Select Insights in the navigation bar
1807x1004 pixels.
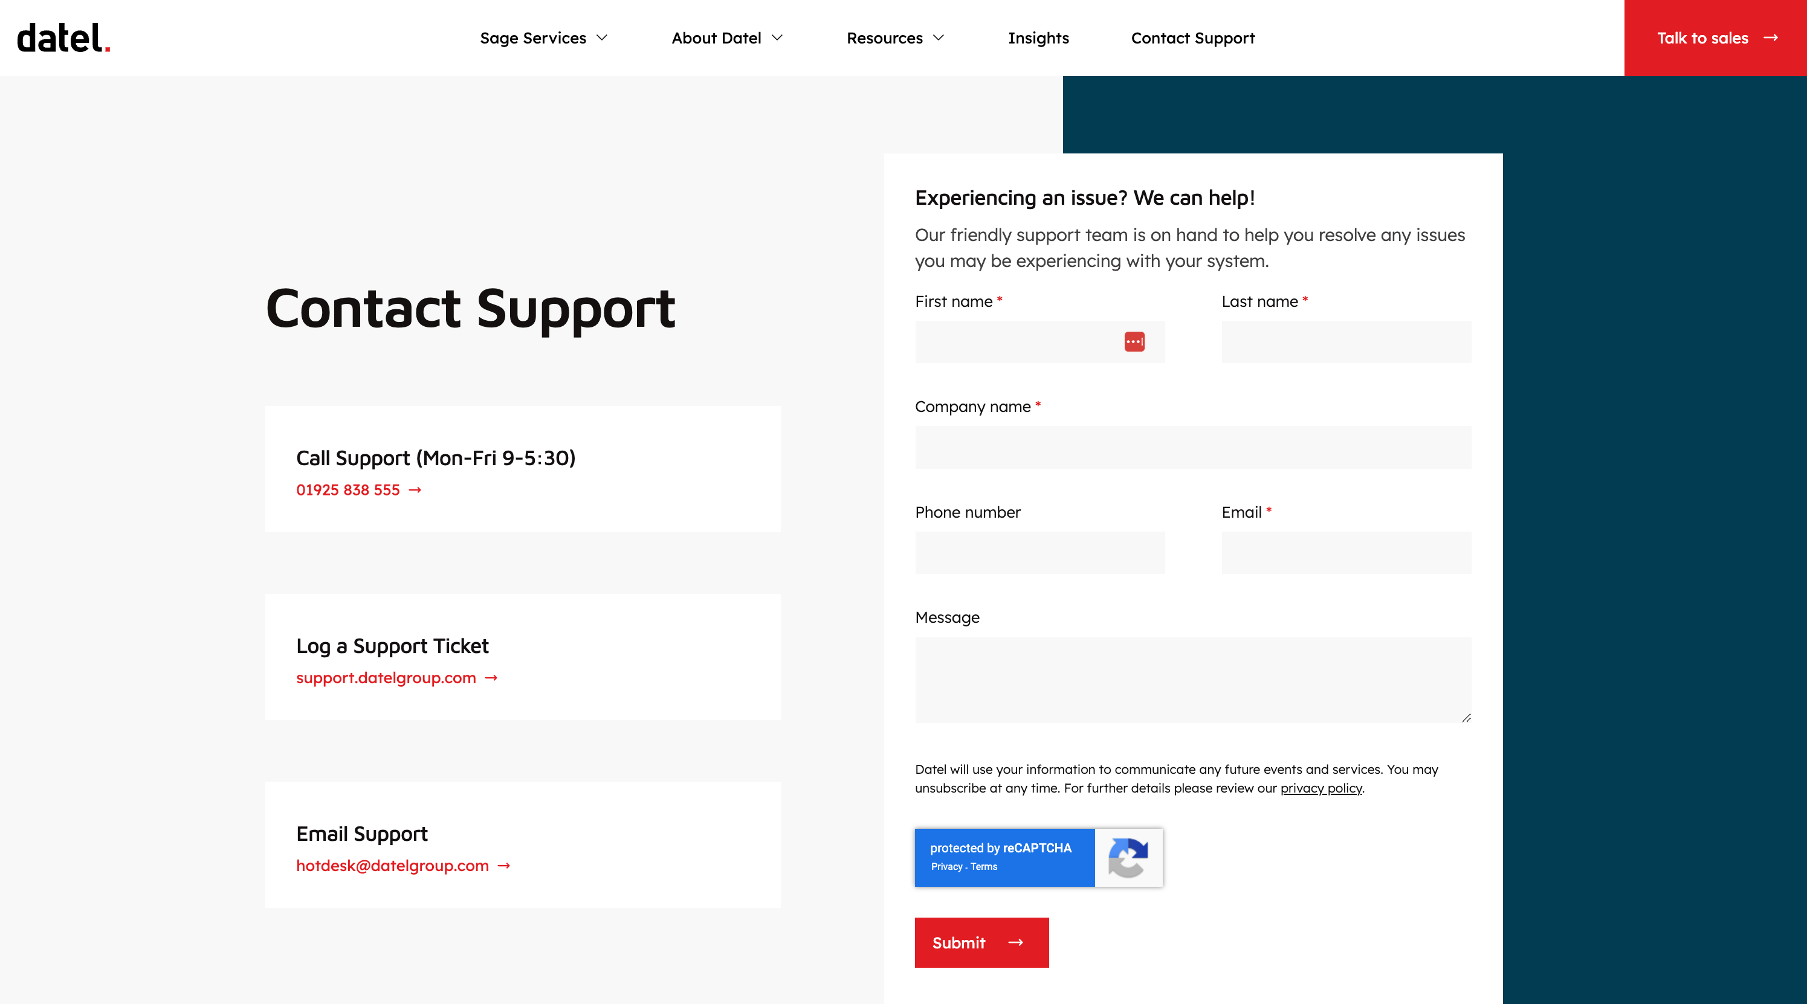point(1039,38)
